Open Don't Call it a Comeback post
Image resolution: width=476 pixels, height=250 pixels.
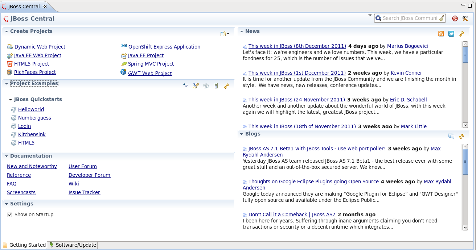pos(292,214)
